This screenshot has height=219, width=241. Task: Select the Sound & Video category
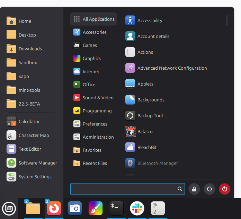pyautogui.click(x=98, y=98)
